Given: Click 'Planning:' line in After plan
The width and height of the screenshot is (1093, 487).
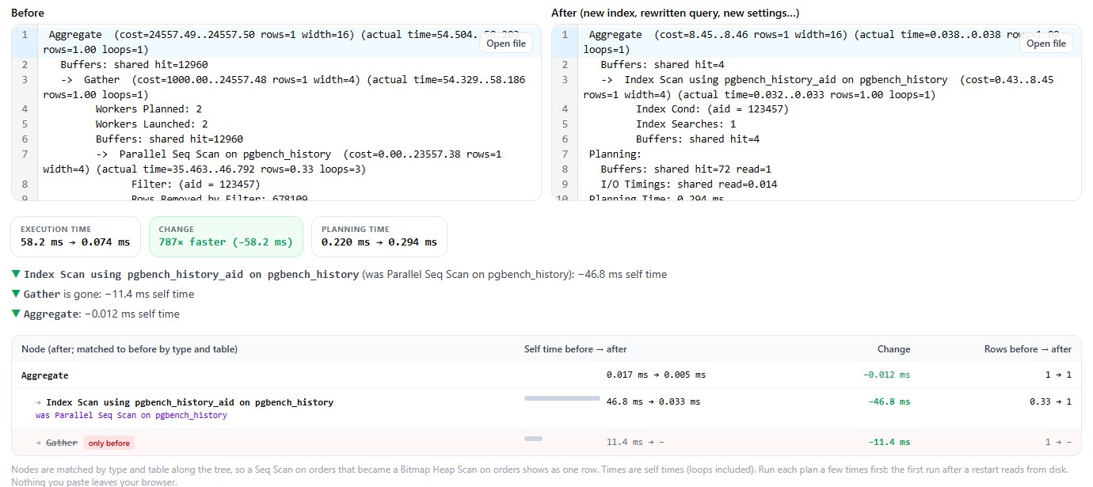Looking at the screenshot, I should [615, 154].
